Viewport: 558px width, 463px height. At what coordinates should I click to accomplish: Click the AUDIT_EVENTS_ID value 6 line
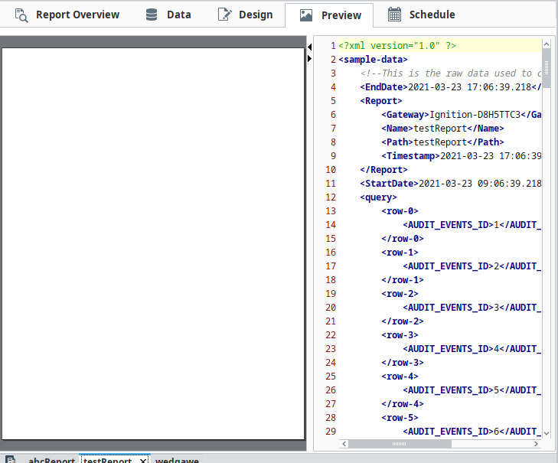pyautogui.click(x=472, y=432)
